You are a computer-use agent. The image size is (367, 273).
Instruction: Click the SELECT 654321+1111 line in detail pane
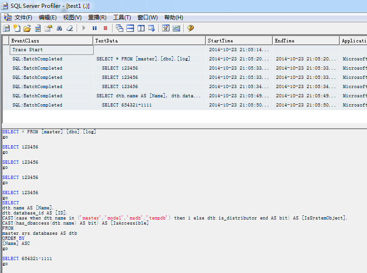[x=27, y=259]
